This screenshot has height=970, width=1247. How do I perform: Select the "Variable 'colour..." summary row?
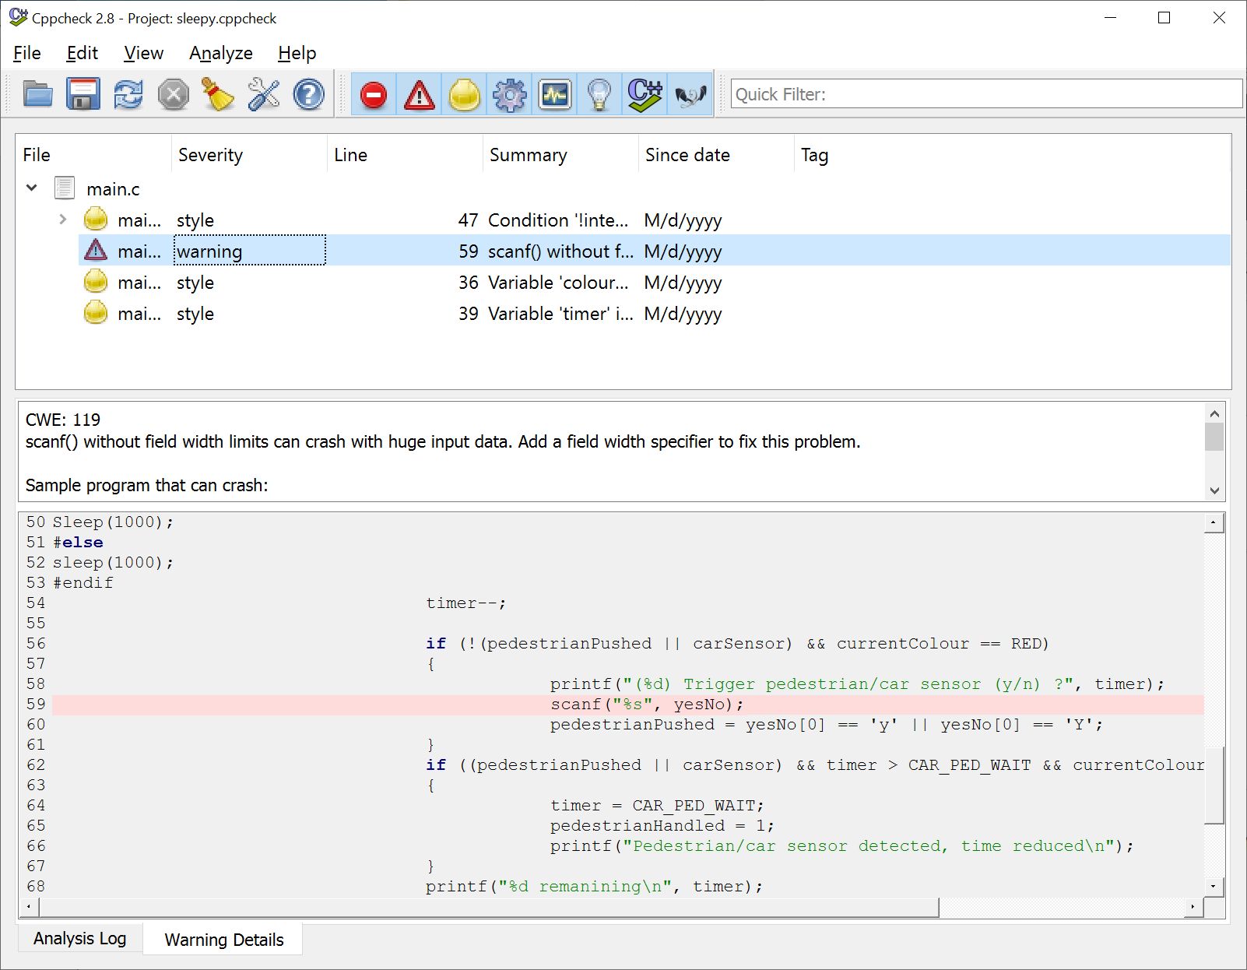tap(558, 283)
